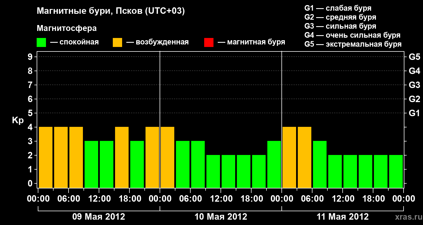The image size is (423, 225).
Task: Select the chart title 'Магнитные бури, Псков (UTC+03)'
Action: pos(111,11)
